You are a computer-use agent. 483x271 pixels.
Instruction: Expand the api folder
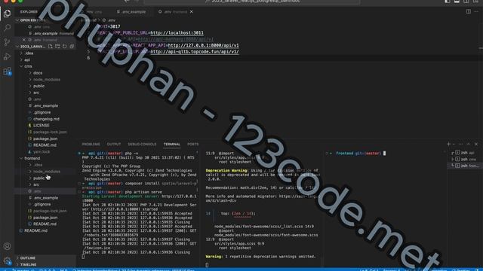pos(27,60)
